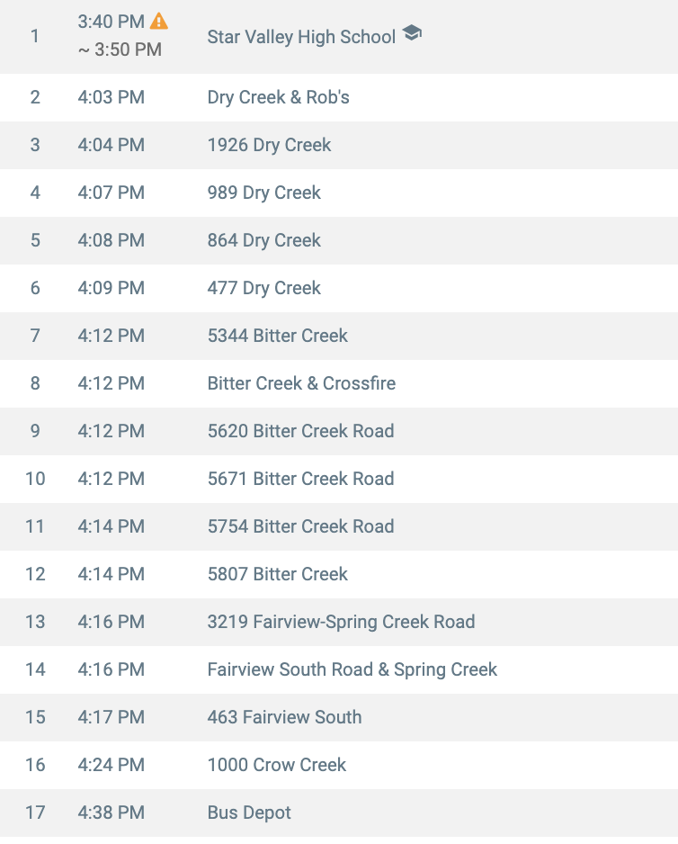Select 5754 Bitter Creek Road stop
The height and width of the screenshot is (844, 678).
300,526
